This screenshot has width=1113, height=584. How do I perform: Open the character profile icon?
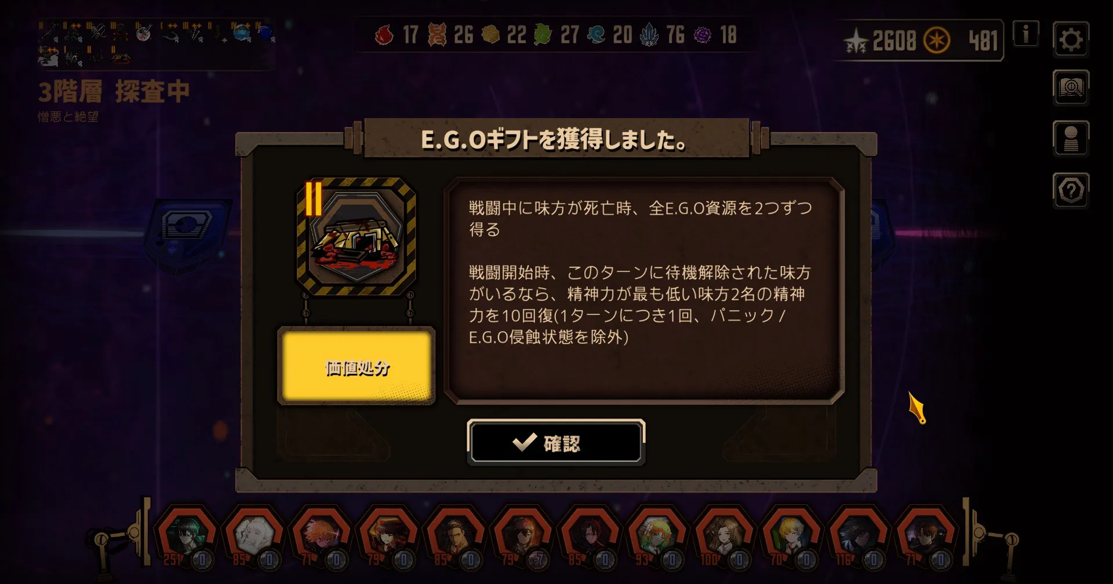coord(1071,138)
